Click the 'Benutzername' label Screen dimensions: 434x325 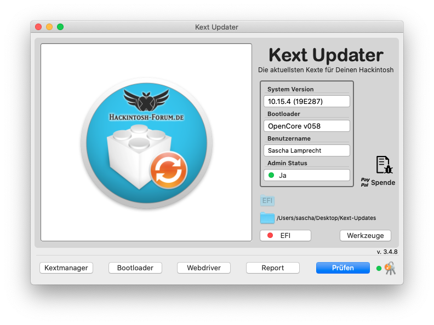[289, 138]
